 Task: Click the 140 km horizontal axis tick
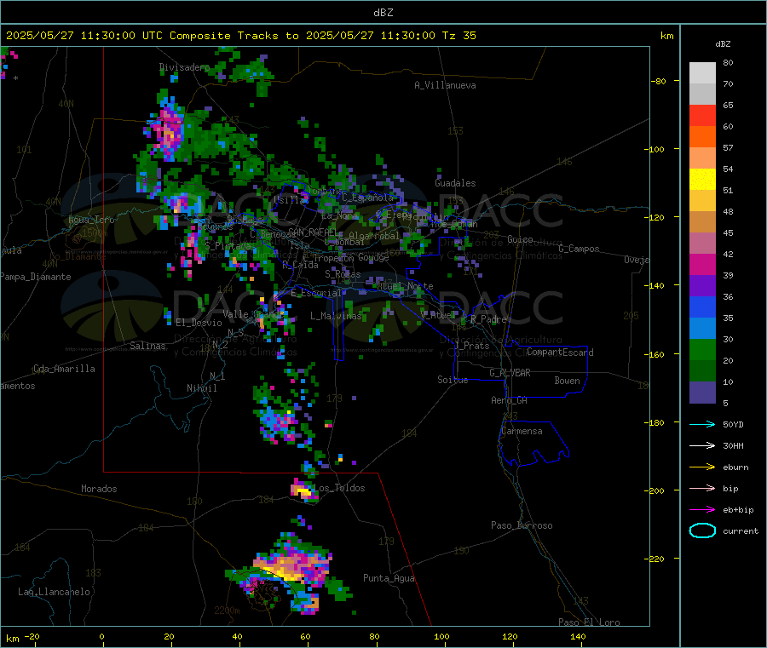pos(578,636)
